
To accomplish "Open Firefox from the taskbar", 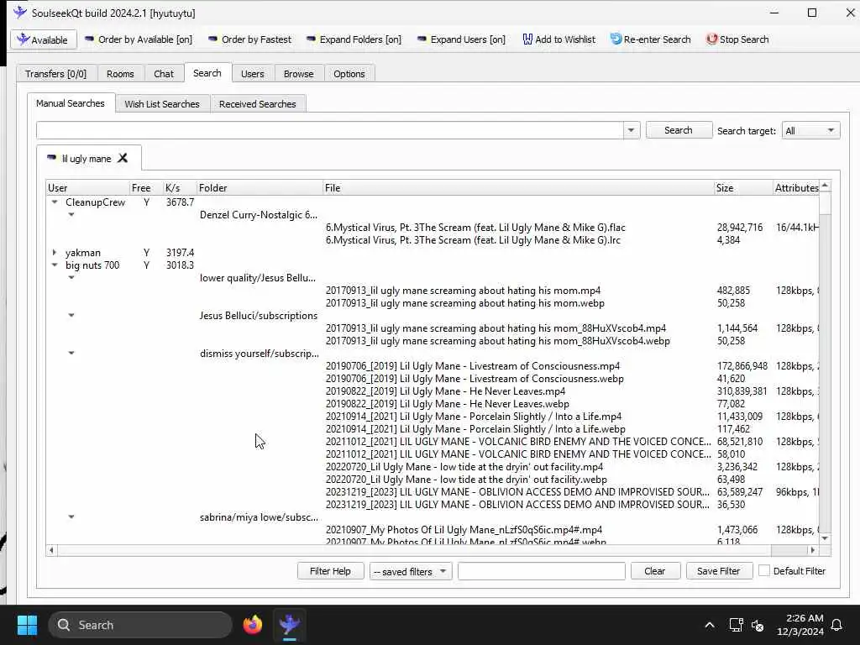I will 253,625.
